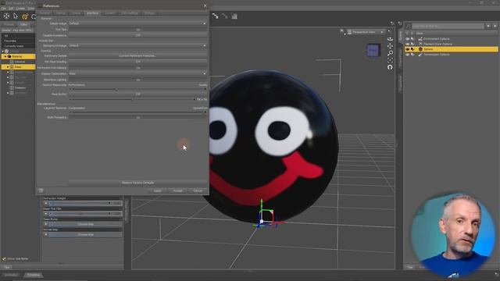Click the viewport zoom magnifier icon

coord(390,53)
